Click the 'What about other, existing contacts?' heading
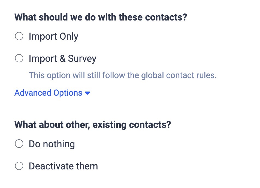This screenshot has height=188, width=260. click(93, 125)
